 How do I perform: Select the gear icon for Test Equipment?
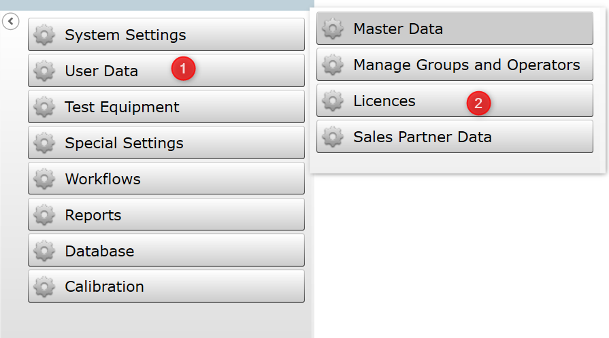(x=44, y=107)
